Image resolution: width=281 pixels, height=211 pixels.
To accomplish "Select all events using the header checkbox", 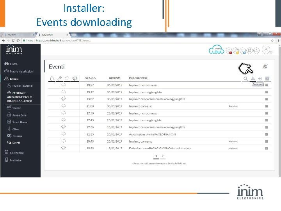I will [x=267, y=79].
